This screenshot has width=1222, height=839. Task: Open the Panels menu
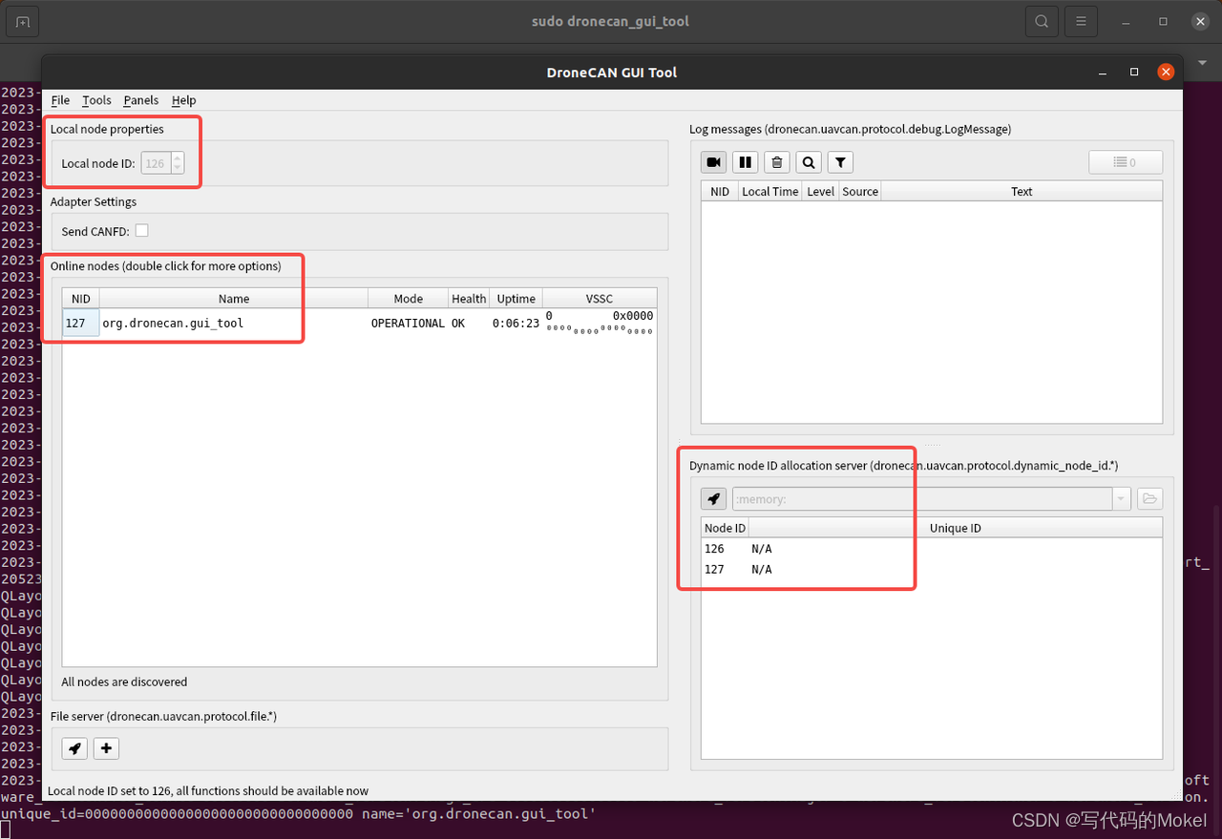pos(141,100)
